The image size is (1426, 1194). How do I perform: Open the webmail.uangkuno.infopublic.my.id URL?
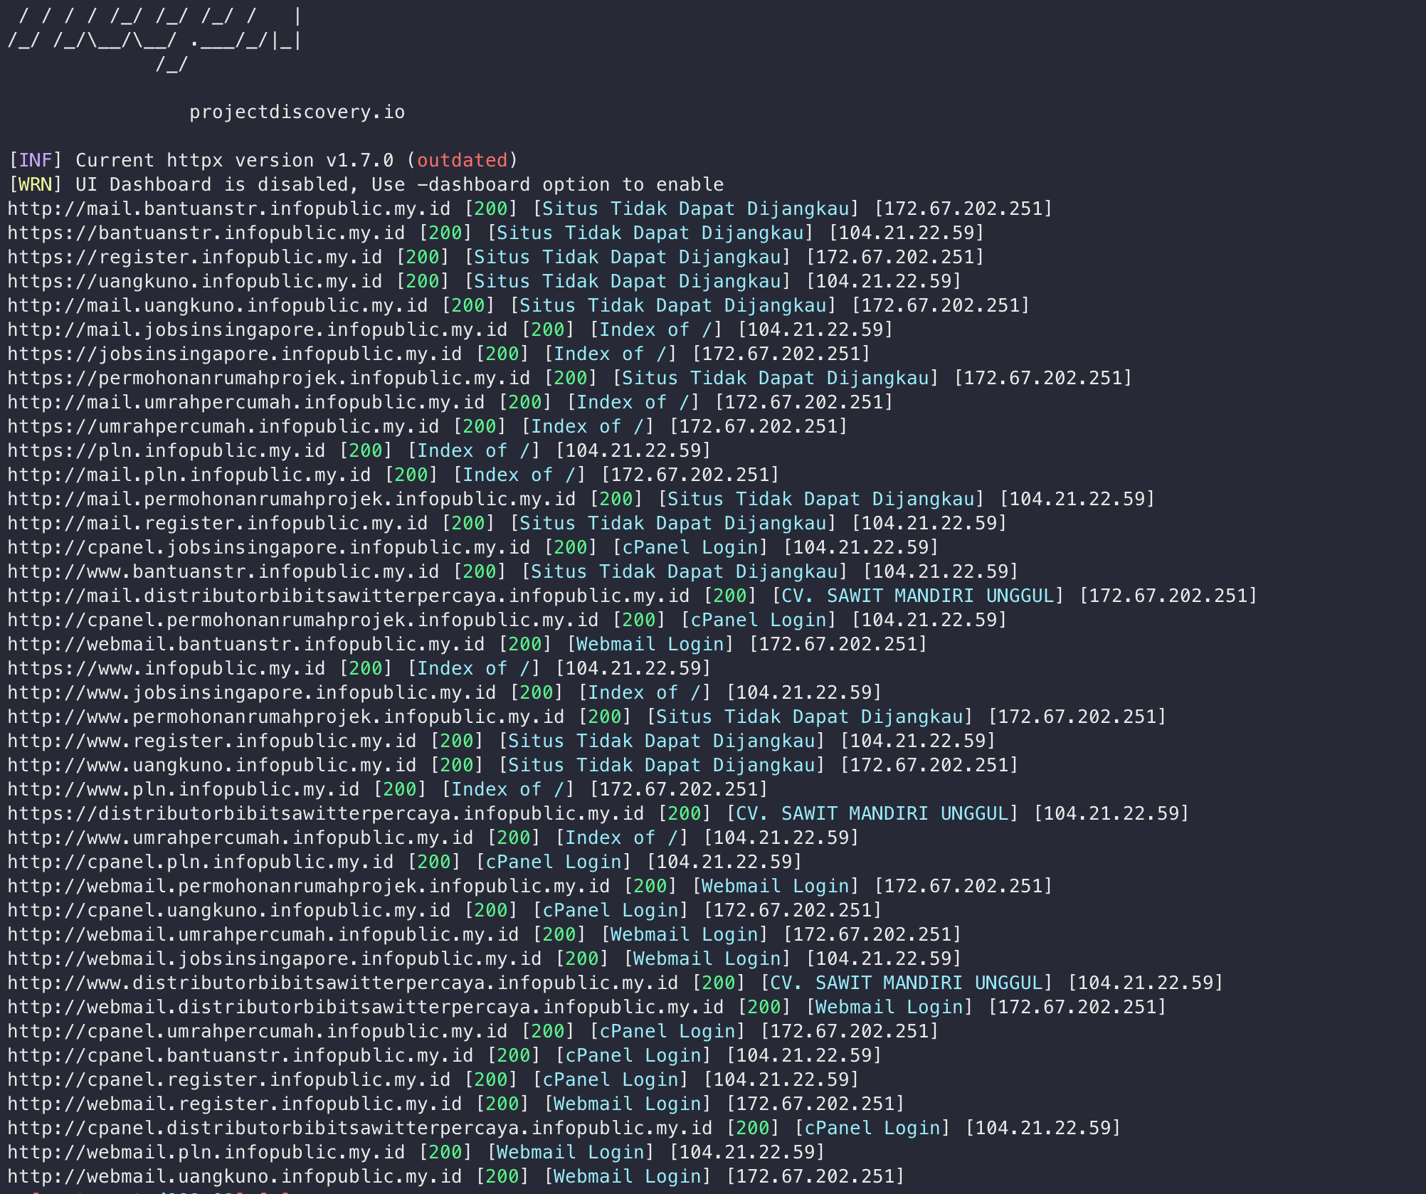pyautogui.click(x=235, y=1177)
